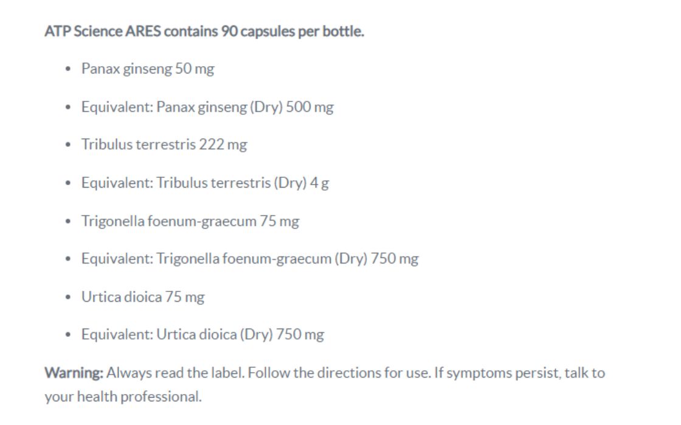Click the "Panax ginseng 50 mg" list item
The width and height of the screenshot is (681, 425).
click(x=148, y=69)
